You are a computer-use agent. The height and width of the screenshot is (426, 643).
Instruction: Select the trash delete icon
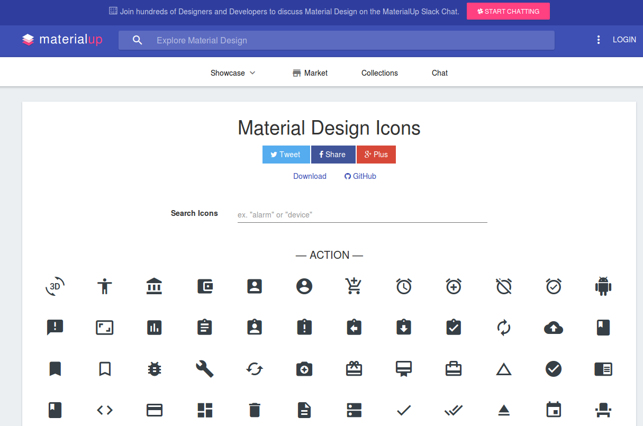(x=255, y=410)
